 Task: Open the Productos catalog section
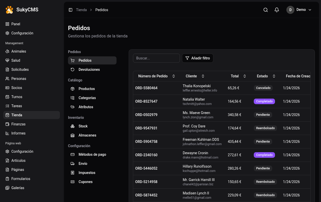click(87, 89)
